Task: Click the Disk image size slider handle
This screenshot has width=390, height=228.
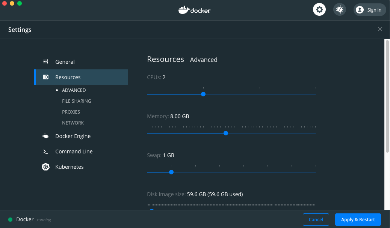Action: click(x=152, y=210)
